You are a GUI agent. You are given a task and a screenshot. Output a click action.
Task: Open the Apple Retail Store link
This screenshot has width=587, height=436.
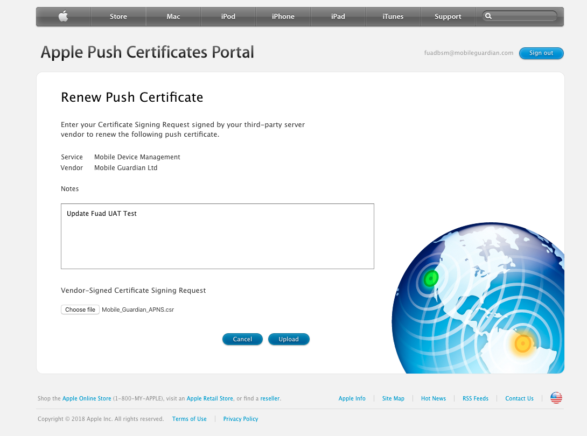[x=209, y=398]
